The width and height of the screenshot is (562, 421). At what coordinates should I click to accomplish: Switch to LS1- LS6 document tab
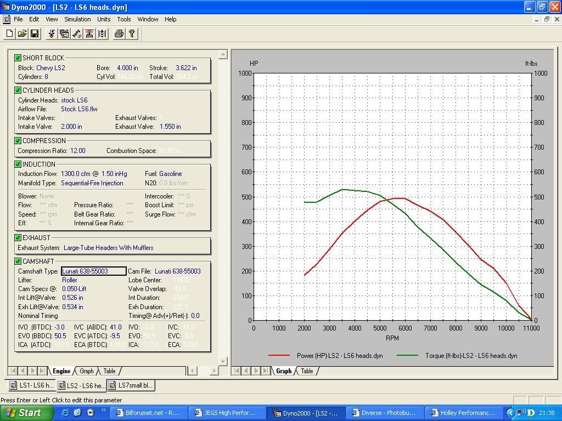pyautogui.click(x=32, y=385)
